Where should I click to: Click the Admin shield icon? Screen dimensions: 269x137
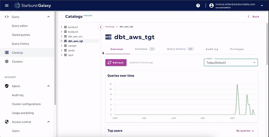[x=7, y=86]
